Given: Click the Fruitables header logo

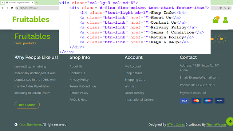Looking at the screenshot, I should pos(31,19).
